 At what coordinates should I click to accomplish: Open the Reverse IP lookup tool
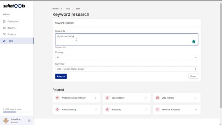(177, 110)
